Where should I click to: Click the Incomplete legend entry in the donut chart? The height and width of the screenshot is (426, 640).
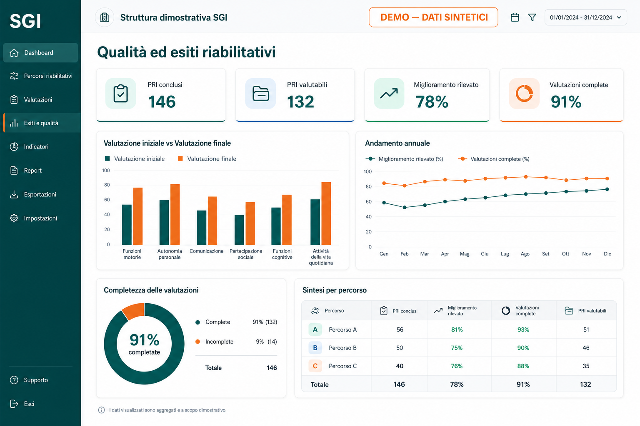[236, 342]
